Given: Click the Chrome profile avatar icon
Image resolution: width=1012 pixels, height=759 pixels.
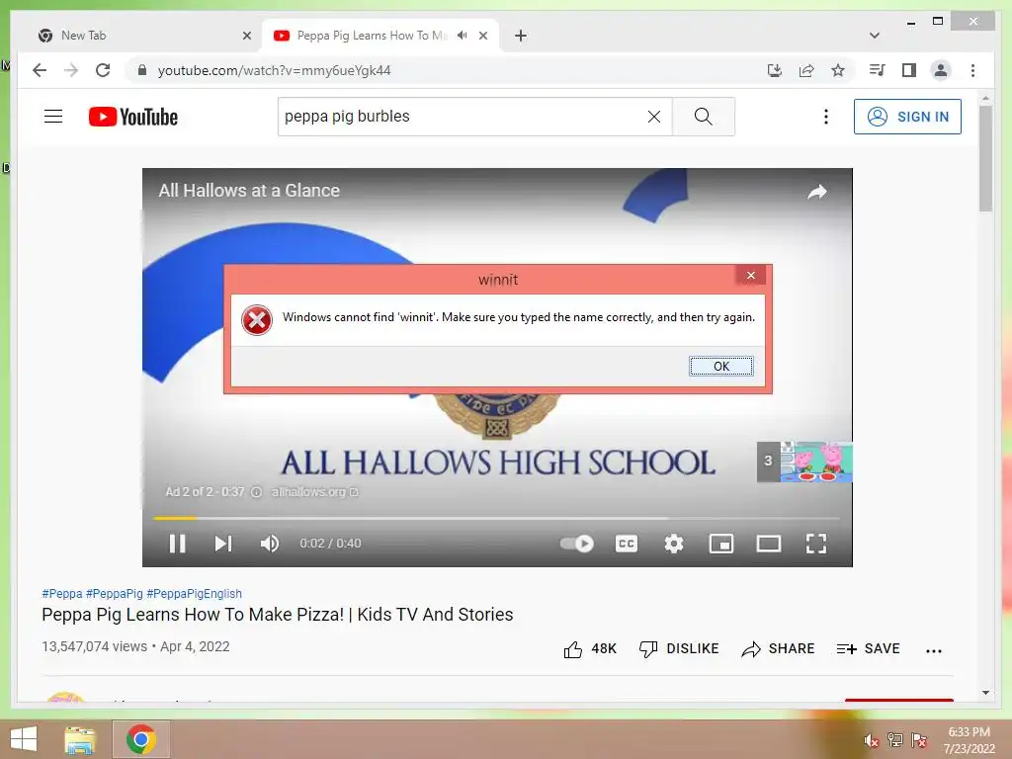Looking at the screenshot, I should (941, 70).
